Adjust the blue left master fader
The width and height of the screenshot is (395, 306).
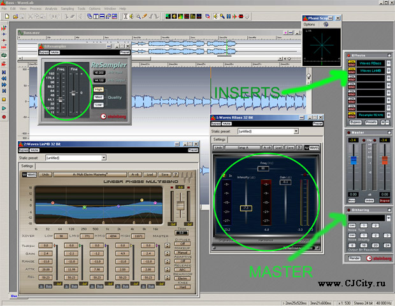click(354, 160)
